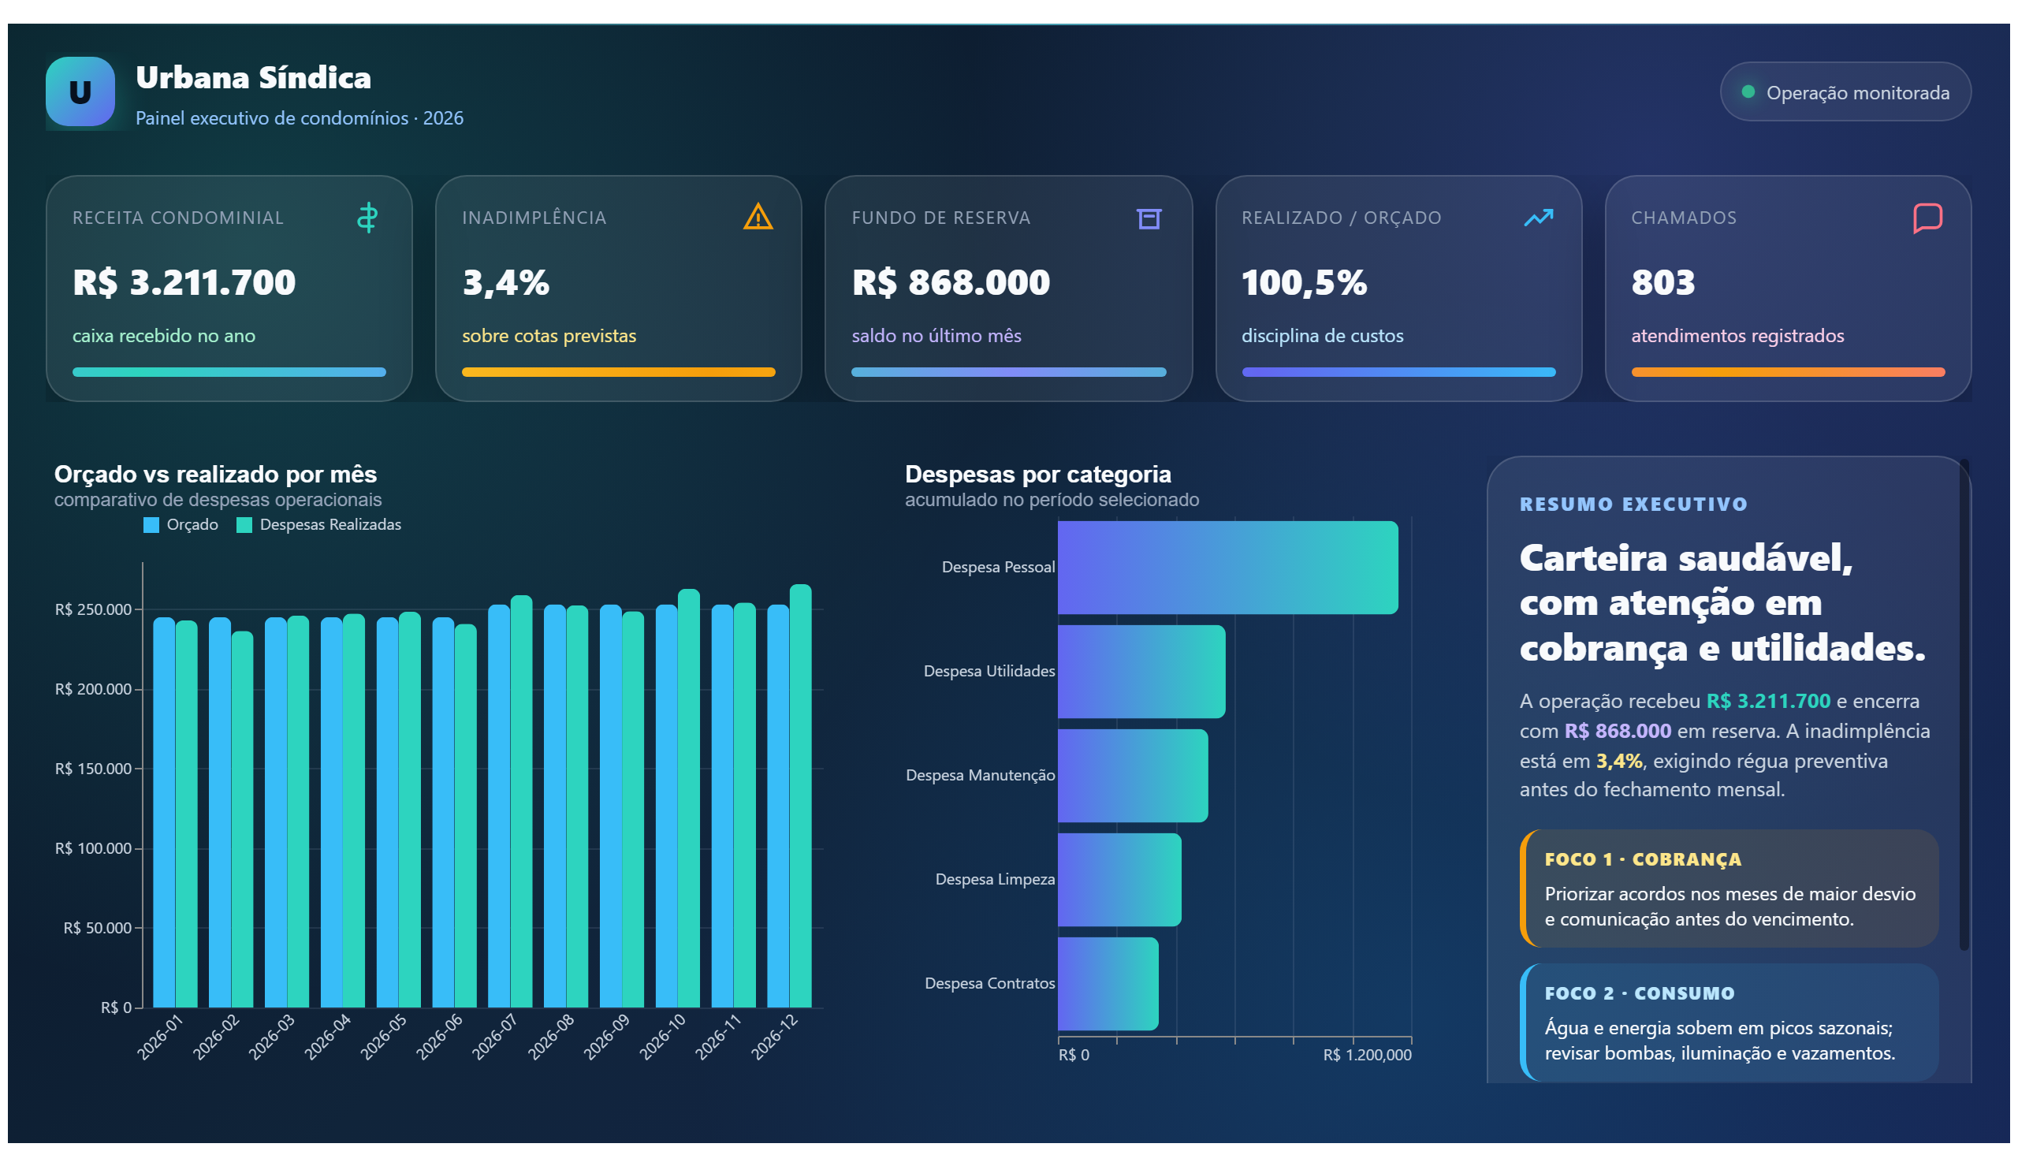2018x1151 pixels.
Task: Toggle the Despesas Realizadas legend series
Action: 319,524
